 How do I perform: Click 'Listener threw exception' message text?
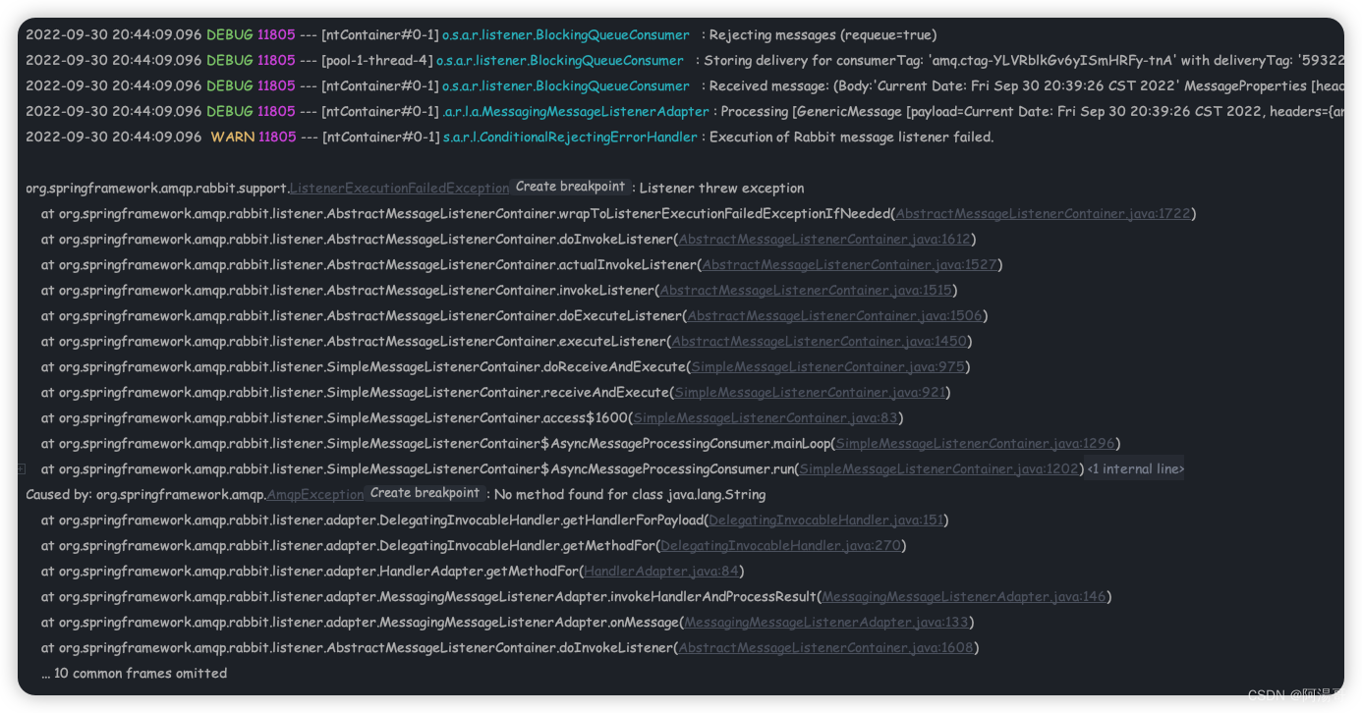tap(721, 188)
